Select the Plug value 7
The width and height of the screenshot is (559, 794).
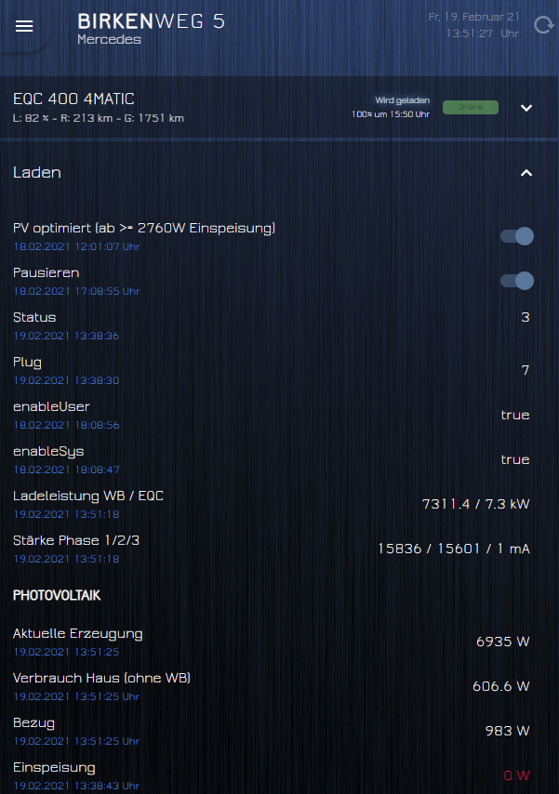coord(526,370)
